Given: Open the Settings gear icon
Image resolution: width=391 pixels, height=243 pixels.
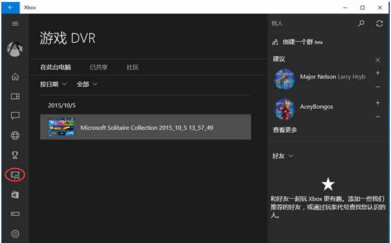Looking at the screenshot, I should pos(15,233).
